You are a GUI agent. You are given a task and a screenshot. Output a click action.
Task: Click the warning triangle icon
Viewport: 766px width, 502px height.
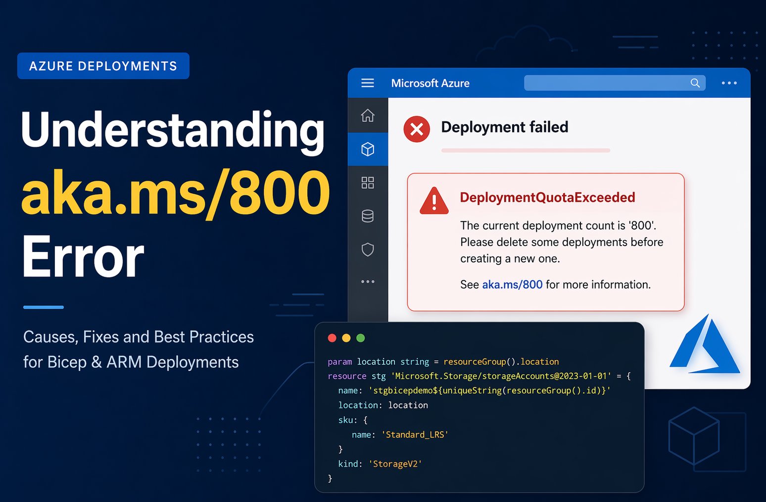point(434,201)
